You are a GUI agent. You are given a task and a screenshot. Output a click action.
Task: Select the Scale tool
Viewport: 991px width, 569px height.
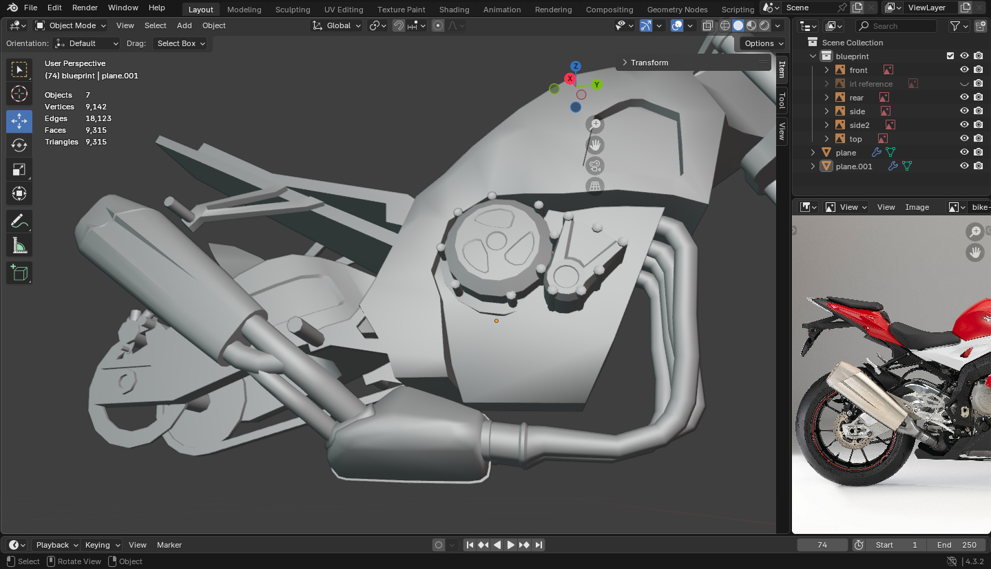coord(19,169)
